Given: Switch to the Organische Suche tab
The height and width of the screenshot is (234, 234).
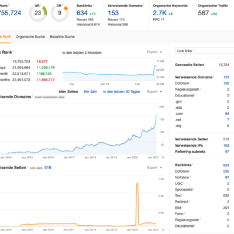Looking at the screenshot, I should pos(30,37).
